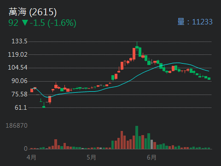Select the 4月 month marker on timeline

tap(31, 158)
